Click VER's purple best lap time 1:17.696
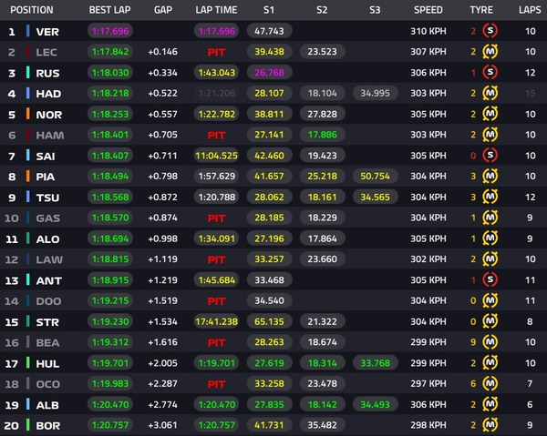This screenshot has width=547, height=436. click(108, 32)
